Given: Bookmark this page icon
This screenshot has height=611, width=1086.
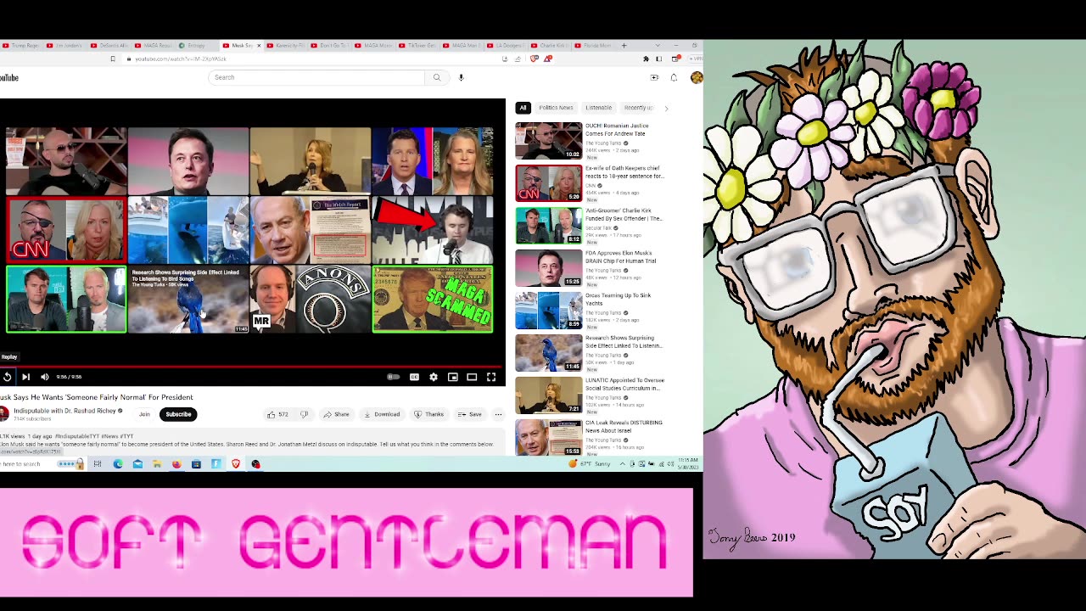Looking at the screenshot, I should click(x=113, y=59).
